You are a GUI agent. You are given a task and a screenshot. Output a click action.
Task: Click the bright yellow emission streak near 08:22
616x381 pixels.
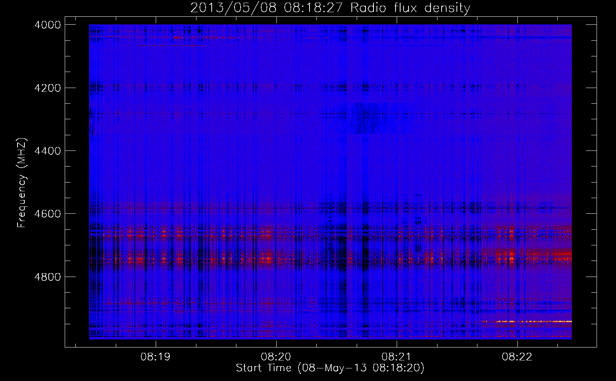pyautogui.click(x=525, y=322)
